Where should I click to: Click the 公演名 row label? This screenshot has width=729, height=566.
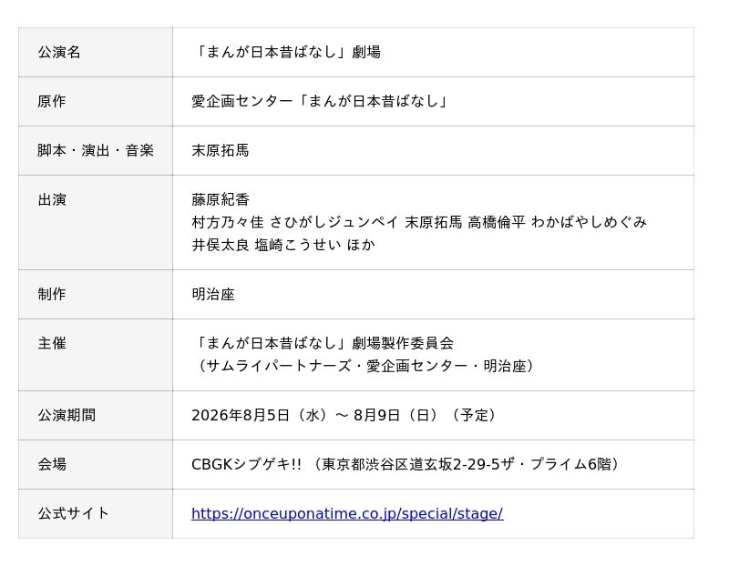59,52
